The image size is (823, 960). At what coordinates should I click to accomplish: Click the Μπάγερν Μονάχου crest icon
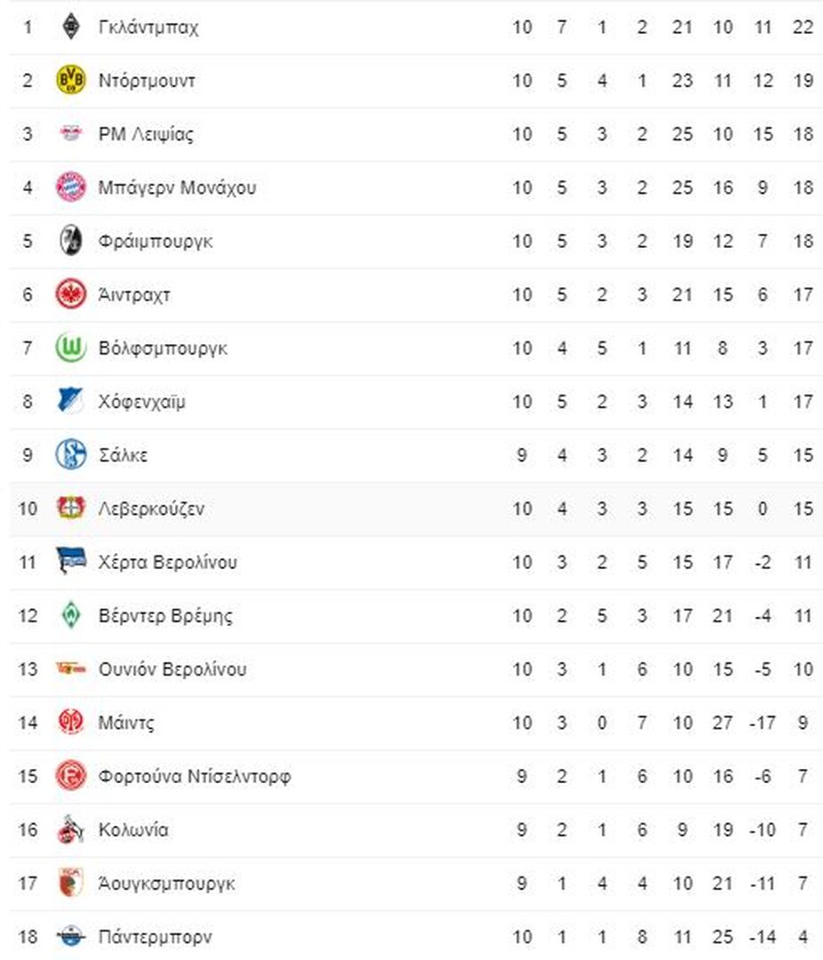tap(71, 188)
